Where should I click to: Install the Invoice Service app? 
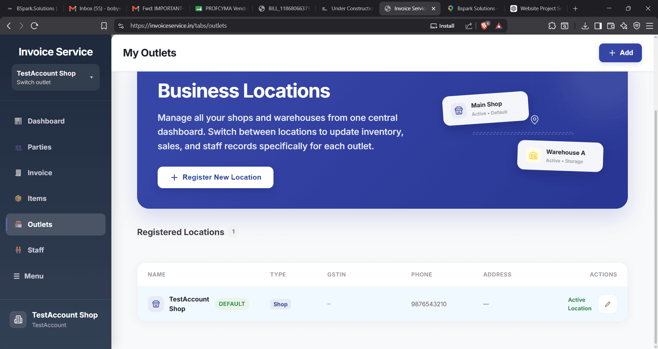[x=442, y=26]
